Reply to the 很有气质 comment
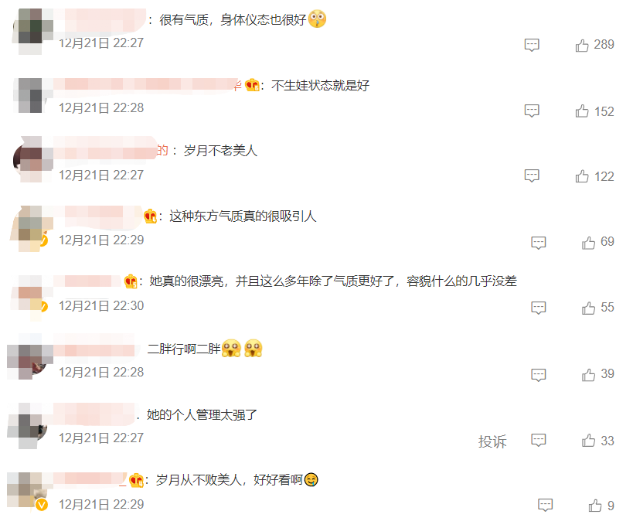633x528 pixels. 532,45
